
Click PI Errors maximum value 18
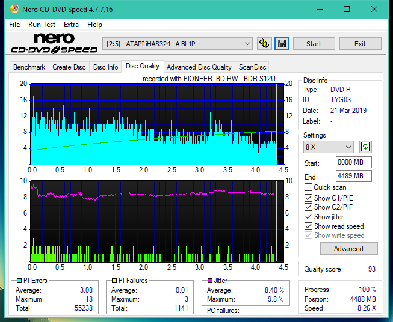[x=89, y=299]
